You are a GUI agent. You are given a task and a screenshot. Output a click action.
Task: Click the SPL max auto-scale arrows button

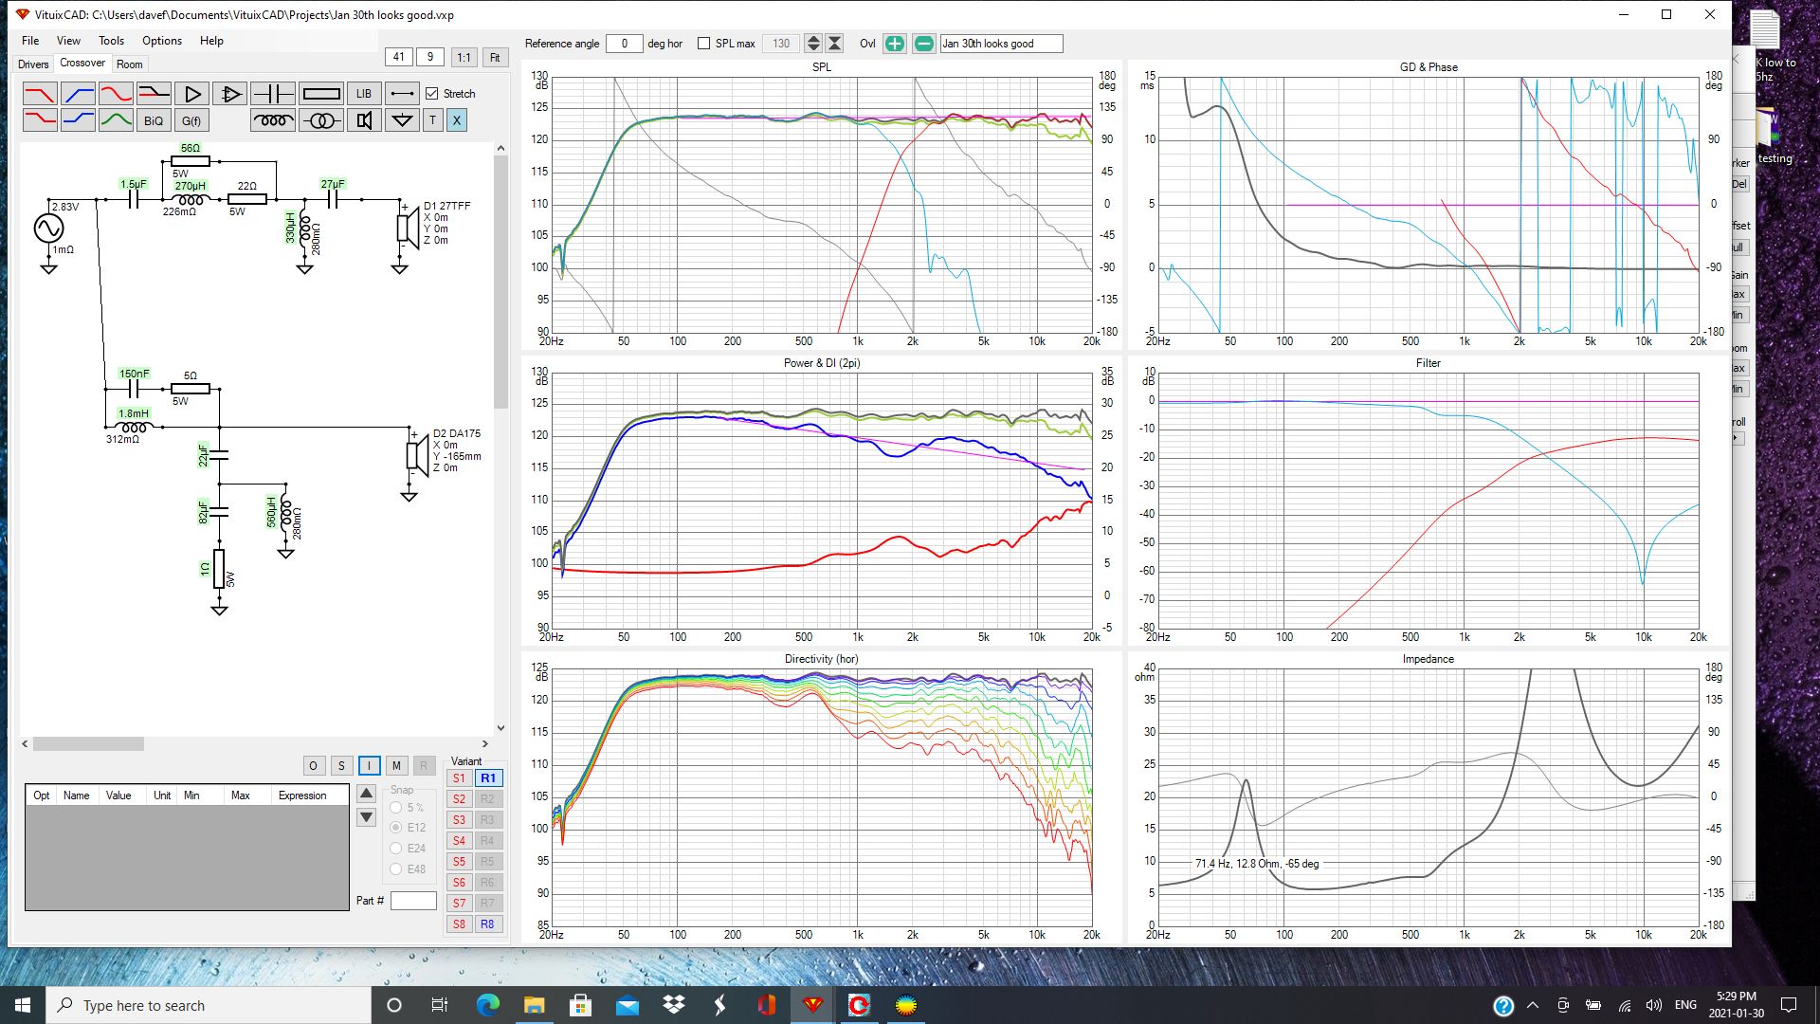834,44
